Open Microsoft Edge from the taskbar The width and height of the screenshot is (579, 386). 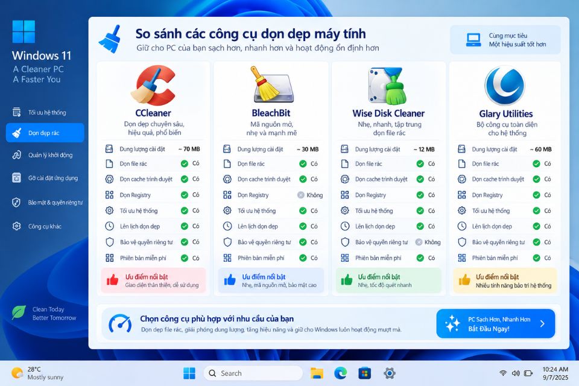340,373
